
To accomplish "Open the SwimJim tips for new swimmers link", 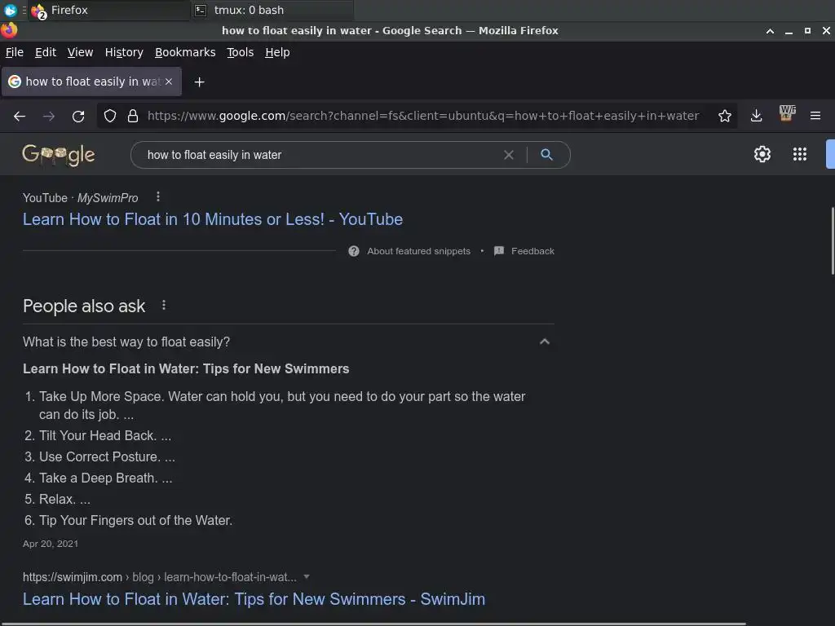I will [254, 599].
